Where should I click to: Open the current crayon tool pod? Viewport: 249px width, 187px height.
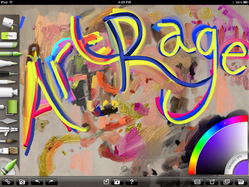pos(9,167)
